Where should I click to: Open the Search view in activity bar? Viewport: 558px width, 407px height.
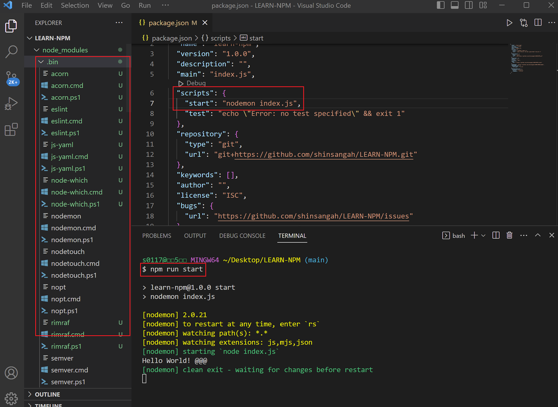[11, 52]
